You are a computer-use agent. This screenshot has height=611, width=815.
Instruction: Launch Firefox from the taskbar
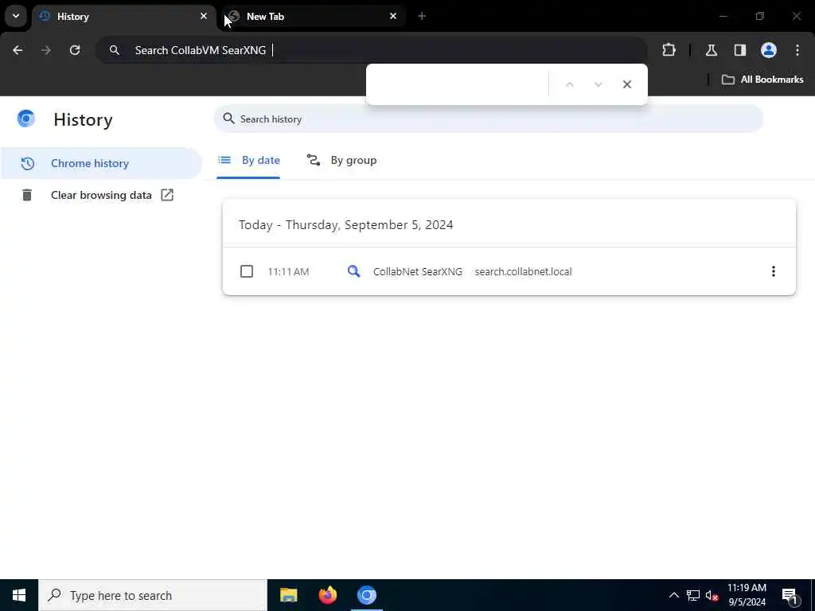tap(327, 595)
